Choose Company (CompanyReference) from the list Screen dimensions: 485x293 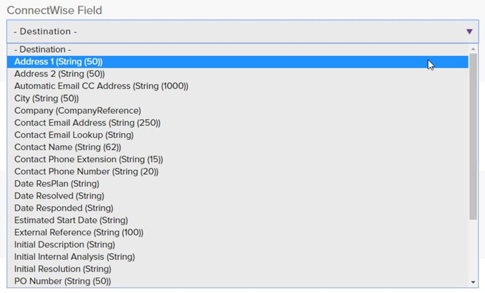pyautogui.click(x=77, y=111)
